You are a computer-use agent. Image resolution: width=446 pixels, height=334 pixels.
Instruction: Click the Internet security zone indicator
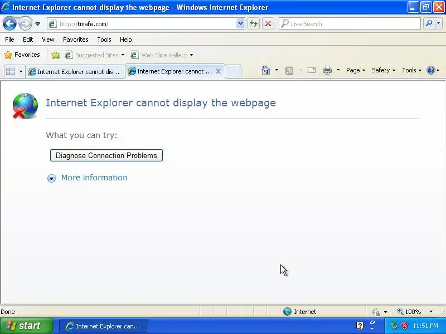click(x=300, y=312)
